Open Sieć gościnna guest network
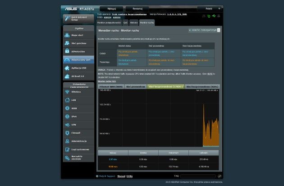Viewport: 284px width, 186px height. [x=78, y=43]
